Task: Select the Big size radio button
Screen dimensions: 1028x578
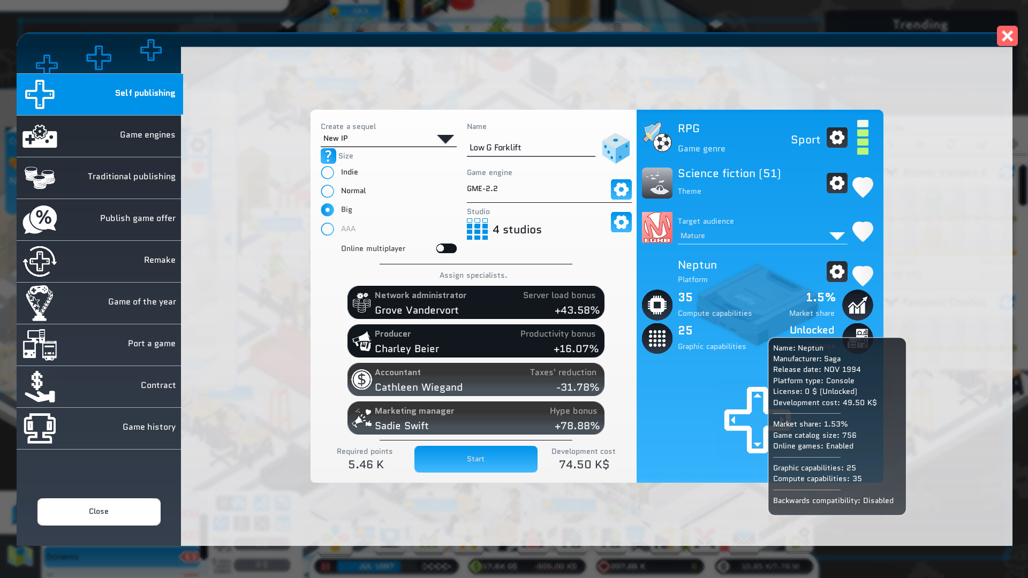Action: 327,209
